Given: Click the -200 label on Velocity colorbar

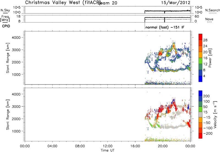Looking at the screenshot, I should click(x=208, y=133).
